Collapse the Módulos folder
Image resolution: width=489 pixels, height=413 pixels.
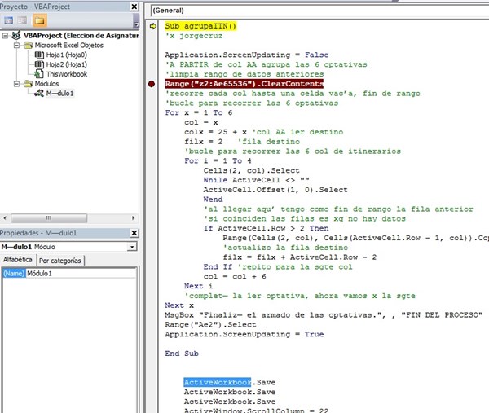pos(17,84)
